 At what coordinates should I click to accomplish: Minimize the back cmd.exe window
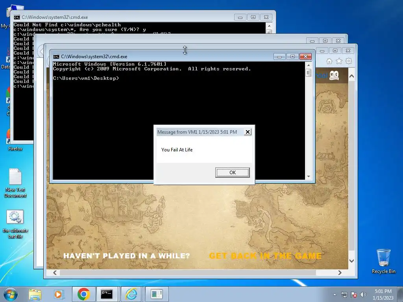pos(240,17)
